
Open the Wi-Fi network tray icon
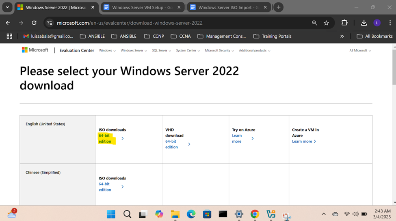coord(347,214)
